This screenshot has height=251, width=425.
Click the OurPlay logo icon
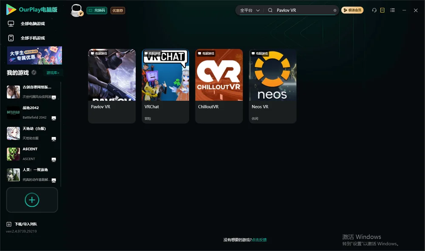pos(11,10)
